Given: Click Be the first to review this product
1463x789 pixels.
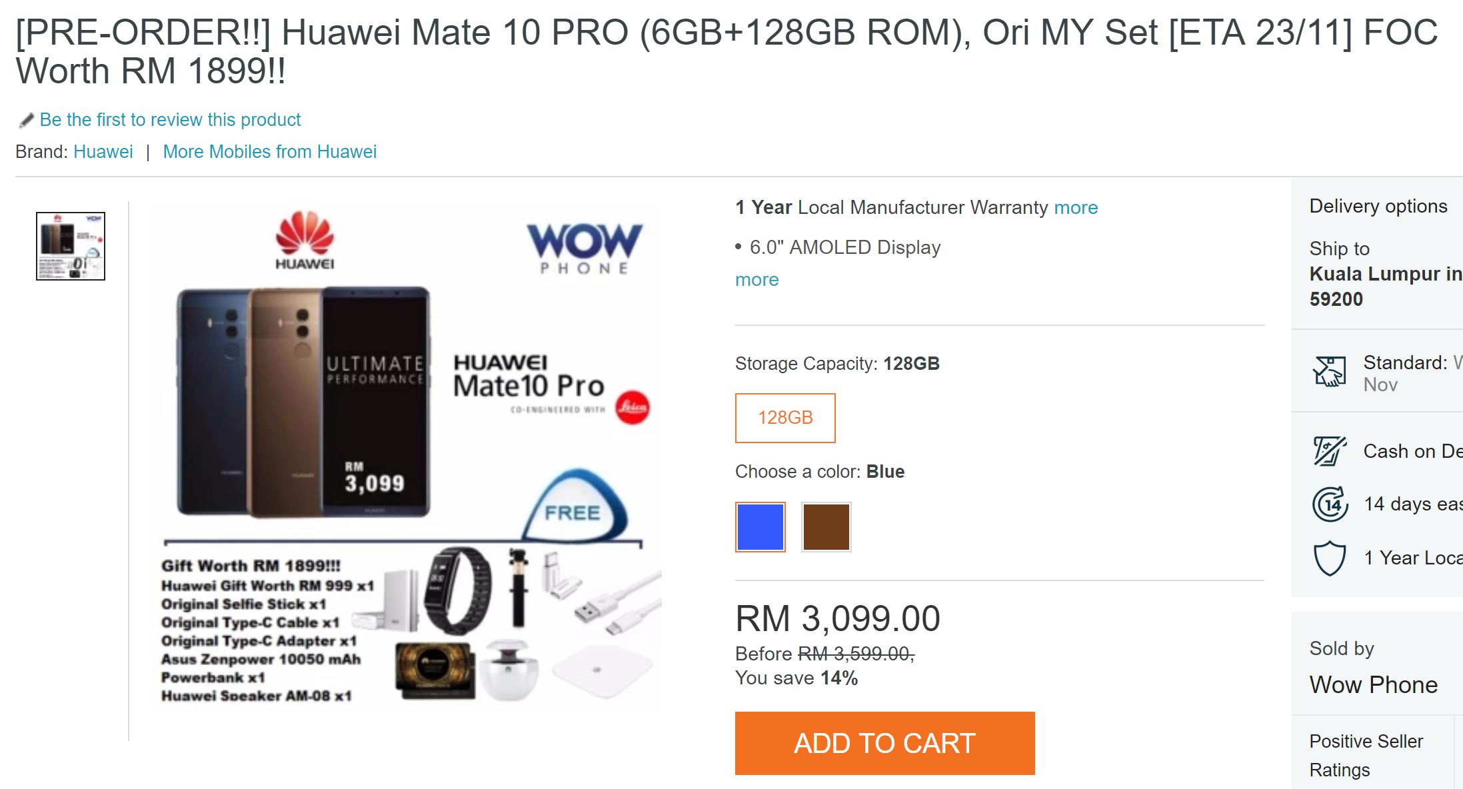Looking at the screenshot, I should (170, 120).
